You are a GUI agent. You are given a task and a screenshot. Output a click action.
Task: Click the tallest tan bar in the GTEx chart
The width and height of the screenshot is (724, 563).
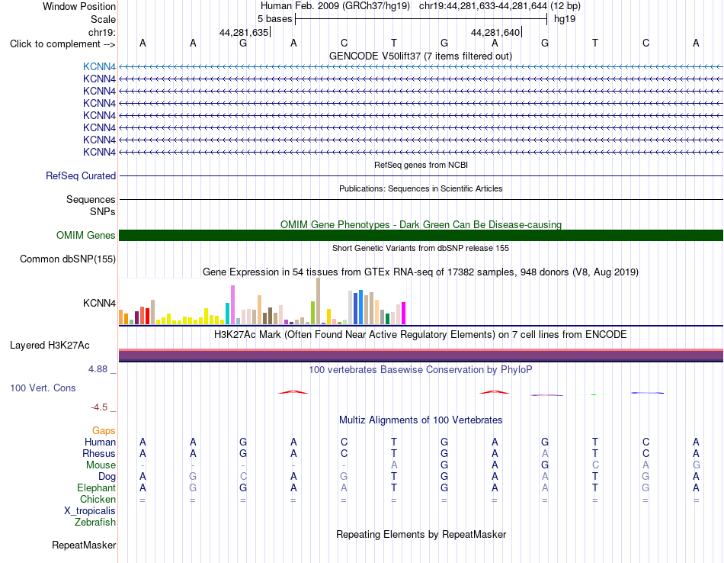318,301
